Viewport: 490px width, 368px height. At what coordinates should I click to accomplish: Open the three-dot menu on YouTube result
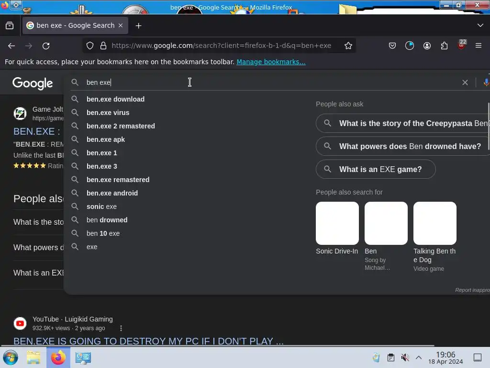121,328
